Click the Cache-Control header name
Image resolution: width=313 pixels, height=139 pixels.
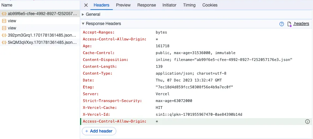[x=99, y=53]
